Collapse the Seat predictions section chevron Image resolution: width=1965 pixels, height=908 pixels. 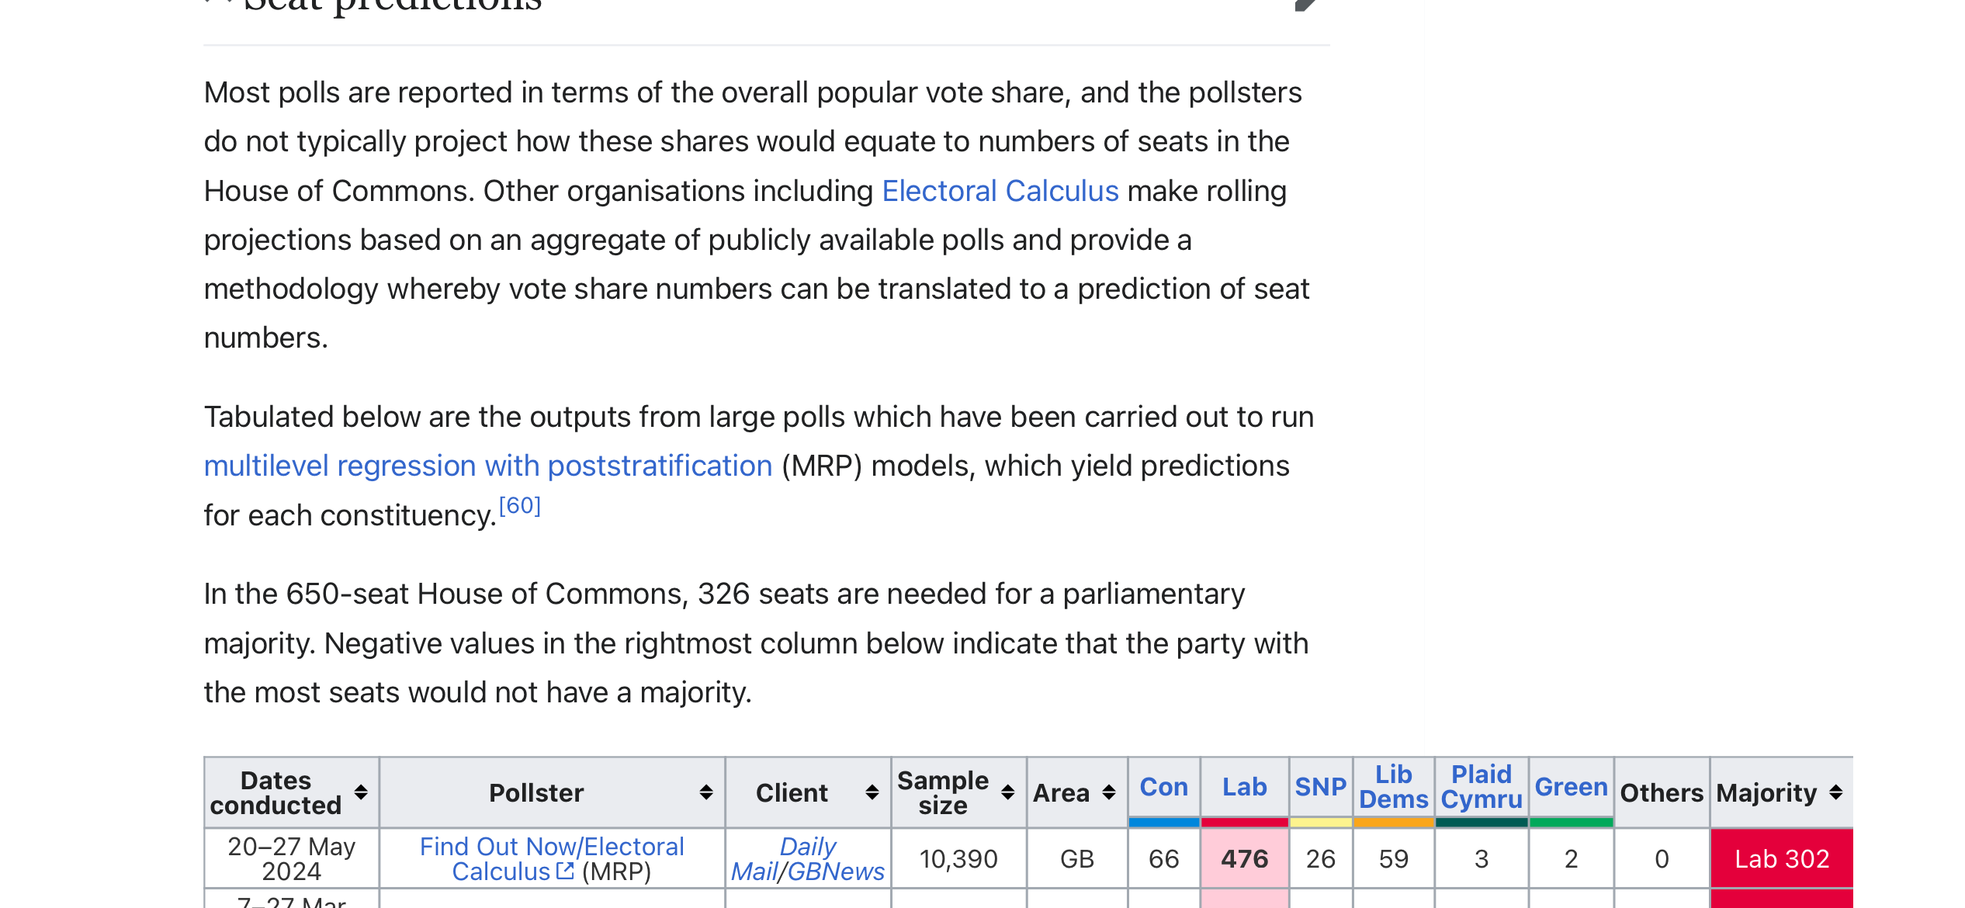[x=219, y=2]
